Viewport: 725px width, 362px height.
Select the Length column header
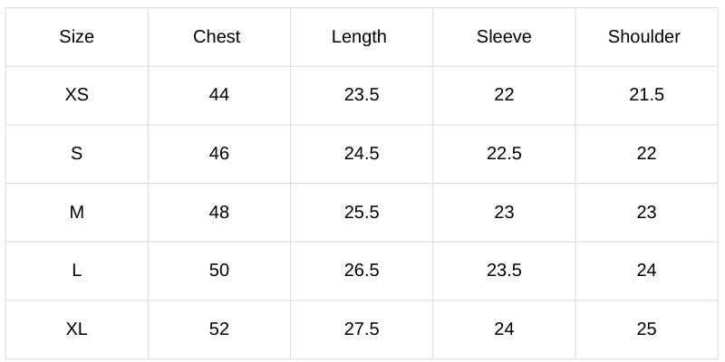tap(359, 37)
